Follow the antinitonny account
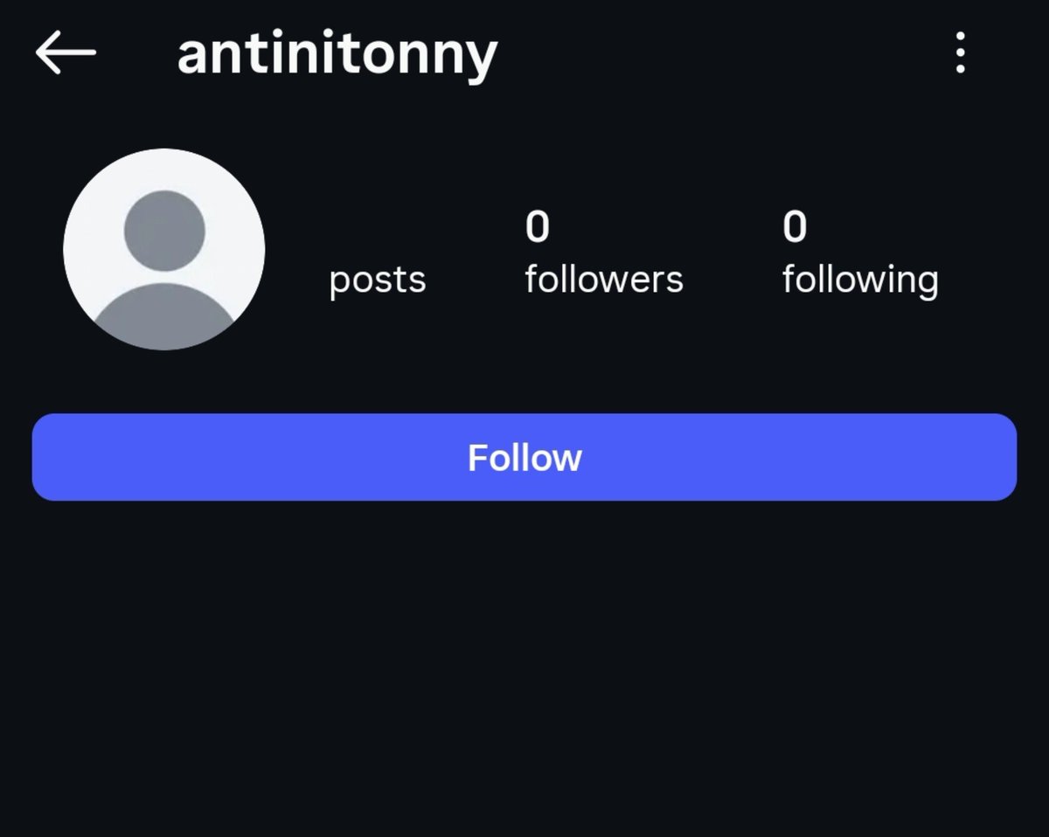The height and width of the screenshot is (837, 1049). pyautogui.click(x=524, y=457)
